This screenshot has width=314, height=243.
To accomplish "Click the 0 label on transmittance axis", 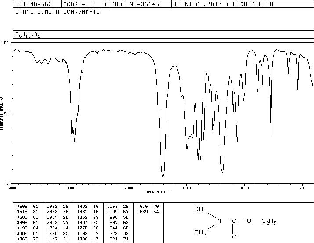I will tap(7, 183).
